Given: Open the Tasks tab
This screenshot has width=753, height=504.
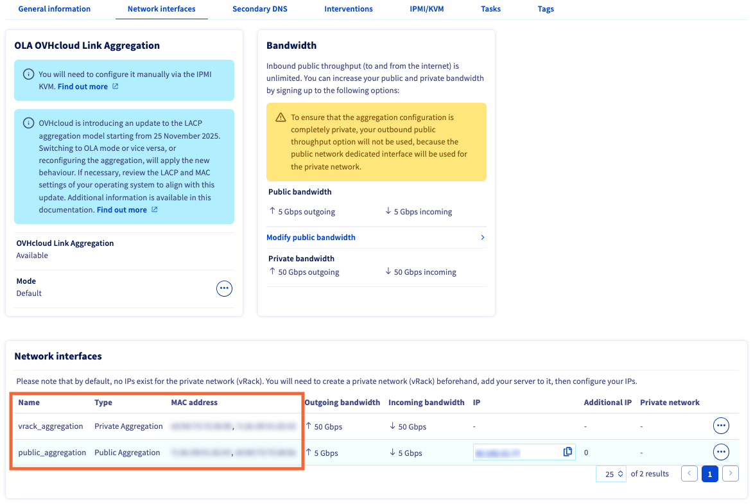Looking at the screenshot, I should (490, 8).
